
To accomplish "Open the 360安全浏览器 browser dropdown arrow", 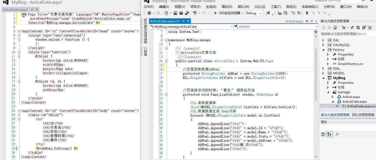I will pos(243,13).
